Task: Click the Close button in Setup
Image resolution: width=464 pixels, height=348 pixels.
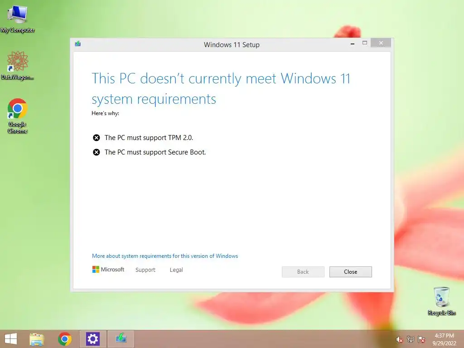Action: coord(350,272)
